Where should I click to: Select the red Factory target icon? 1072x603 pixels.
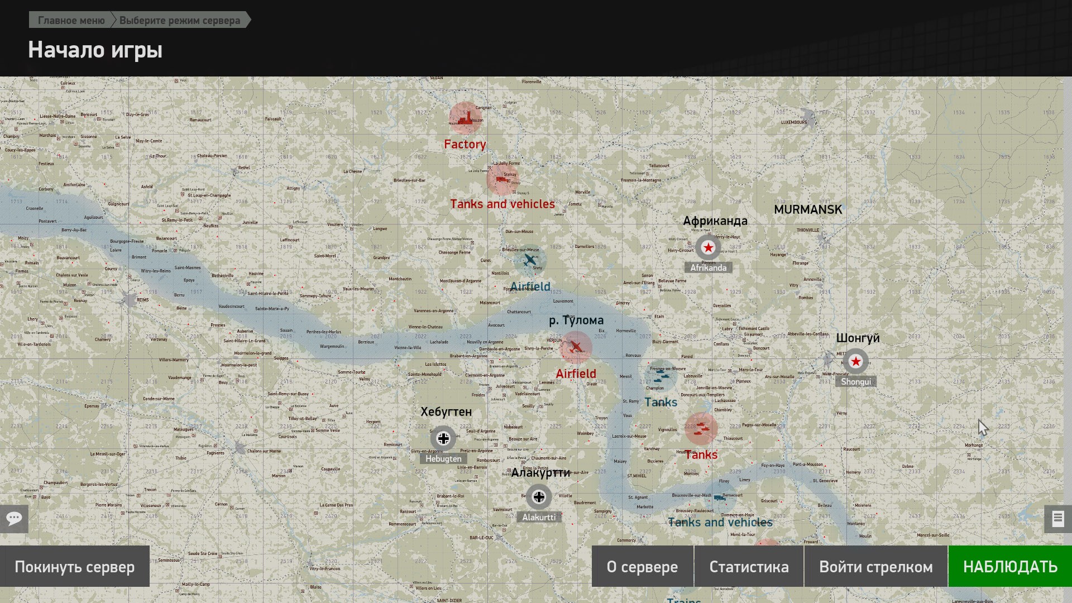tap(465, 118)
